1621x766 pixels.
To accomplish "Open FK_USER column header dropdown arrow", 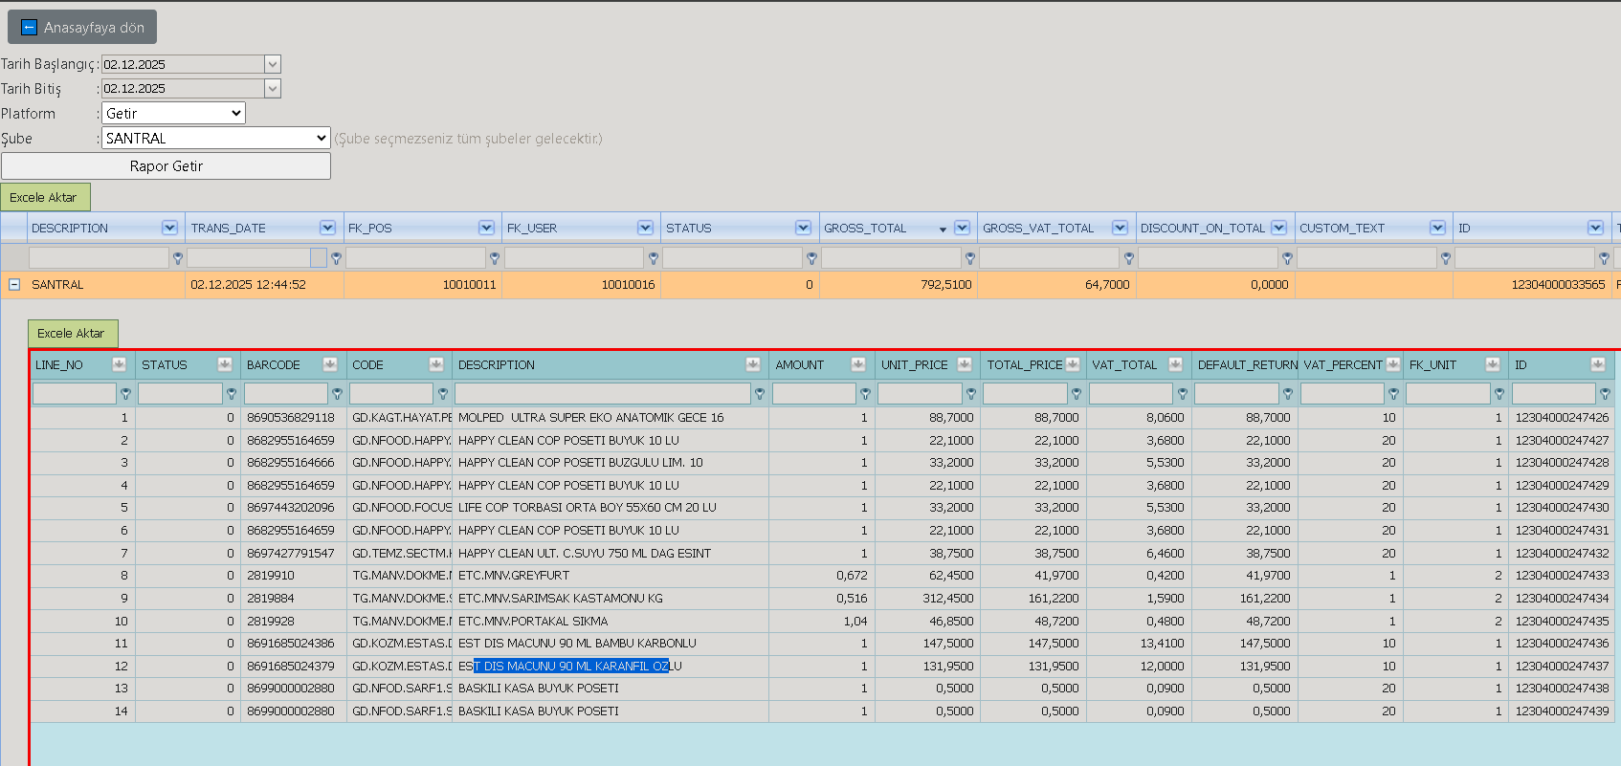I will pos(646,228).
